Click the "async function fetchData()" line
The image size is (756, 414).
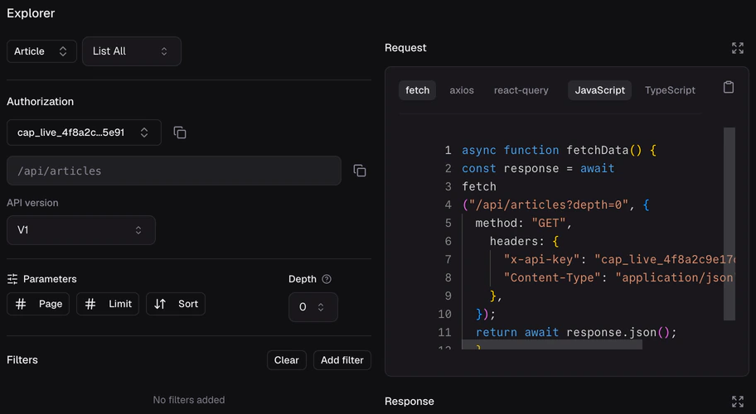[560, 151]
